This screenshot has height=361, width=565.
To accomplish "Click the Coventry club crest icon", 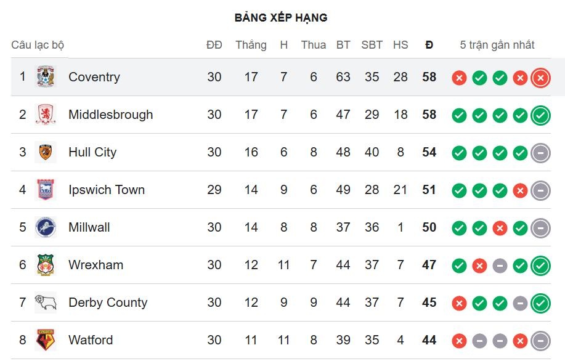I will coord(46,77).
